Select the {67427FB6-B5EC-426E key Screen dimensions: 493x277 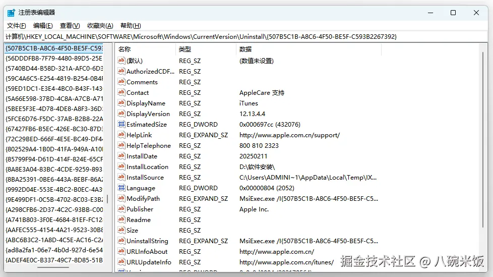click(54, 129)
